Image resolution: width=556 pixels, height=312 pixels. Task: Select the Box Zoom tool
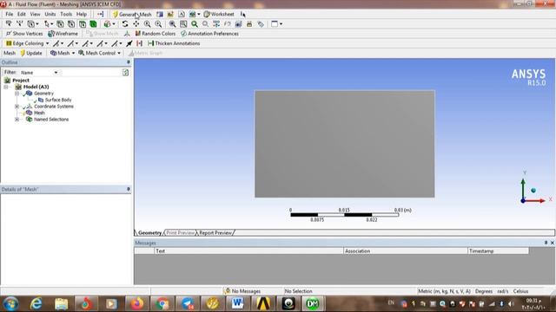tap(158, 24)
